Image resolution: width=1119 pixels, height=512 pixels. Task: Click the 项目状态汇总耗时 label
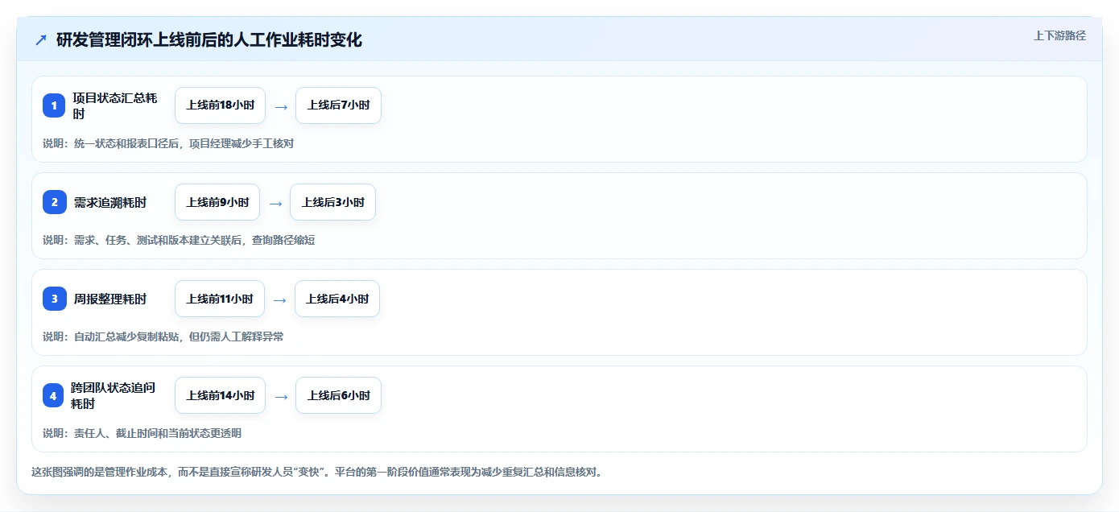tap(114, 105)
